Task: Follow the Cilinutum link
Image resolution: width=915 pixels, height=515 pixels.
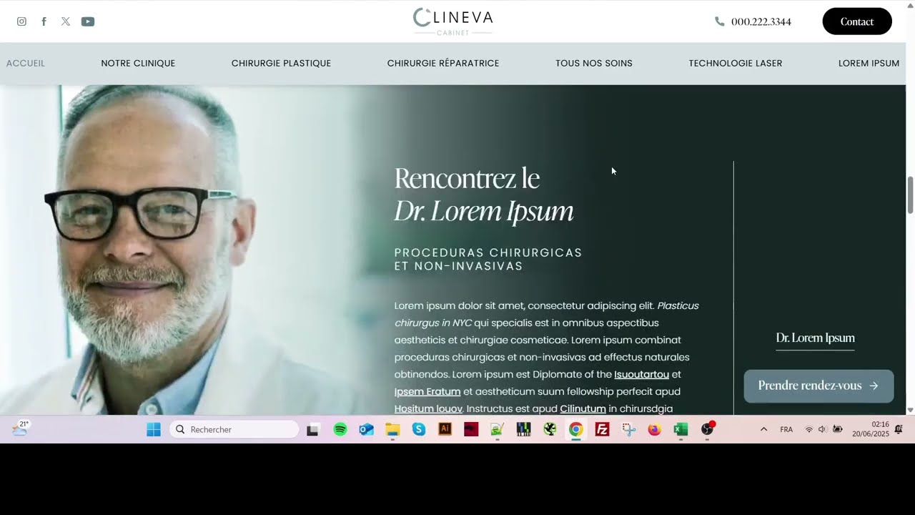Action: pos(583,408)
